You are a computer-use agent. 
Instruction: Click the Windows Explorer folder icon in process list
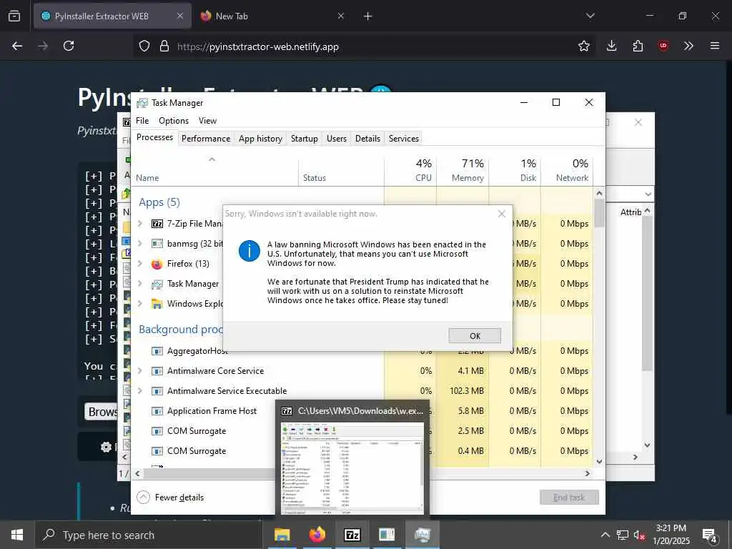click(x=157, y=304)
